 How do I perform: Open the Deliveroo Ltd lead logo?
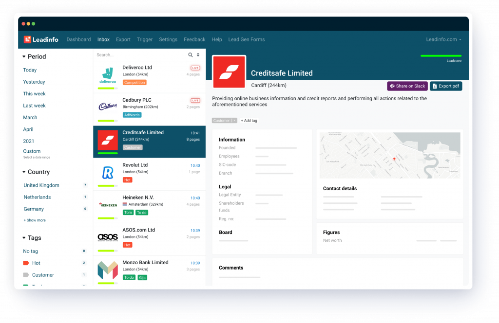[108, 76]
